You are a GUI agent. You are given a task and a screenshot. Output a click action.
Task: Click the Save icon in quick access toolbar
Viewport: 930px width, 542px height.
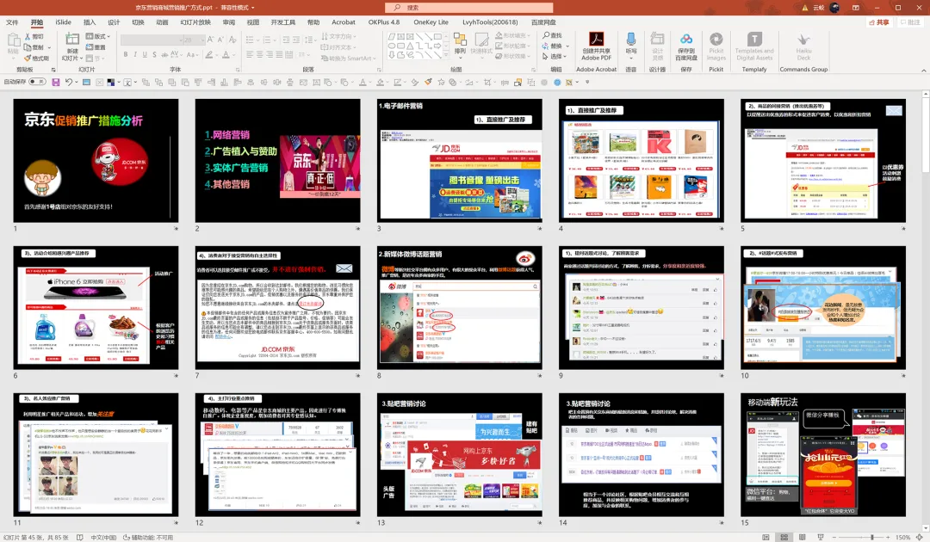point(56,83)
